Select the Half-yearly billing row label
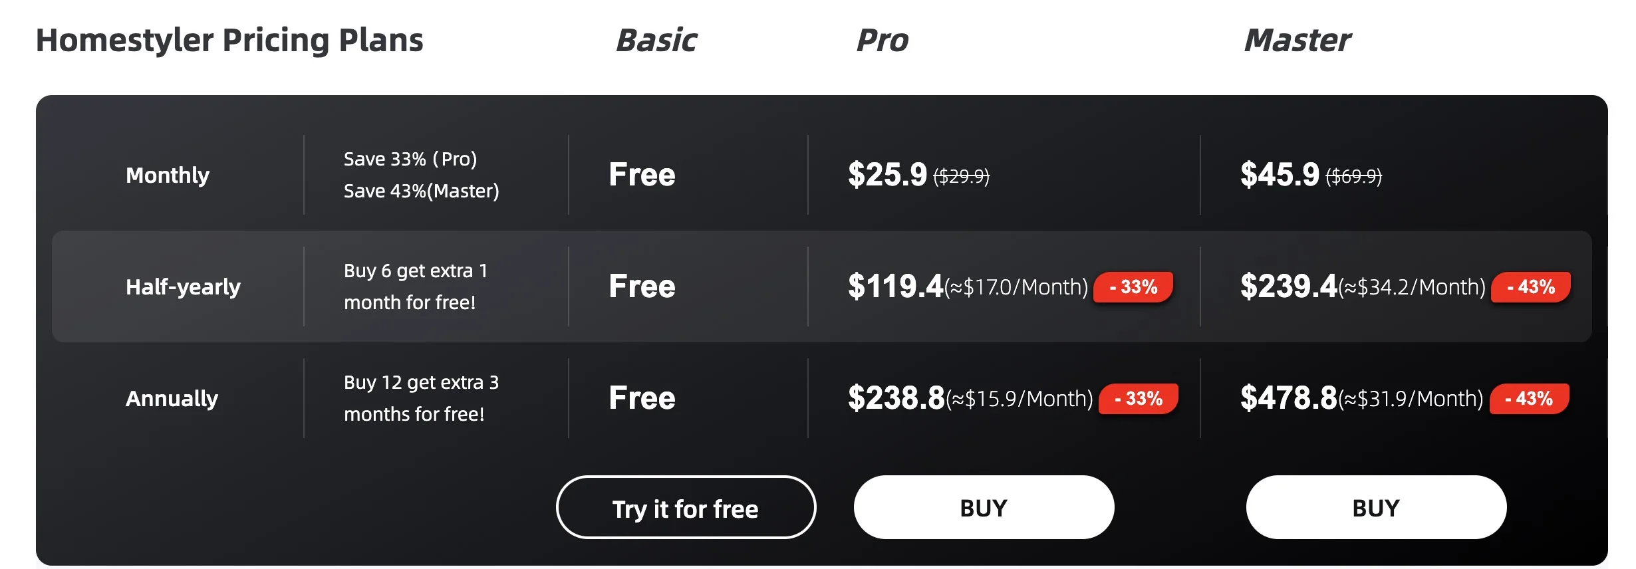Viewport: 1636px width, 569px height. point(183,286)
